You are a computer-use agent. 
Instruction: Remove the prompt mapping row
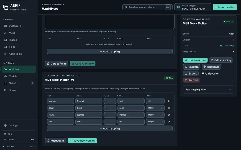169,101
